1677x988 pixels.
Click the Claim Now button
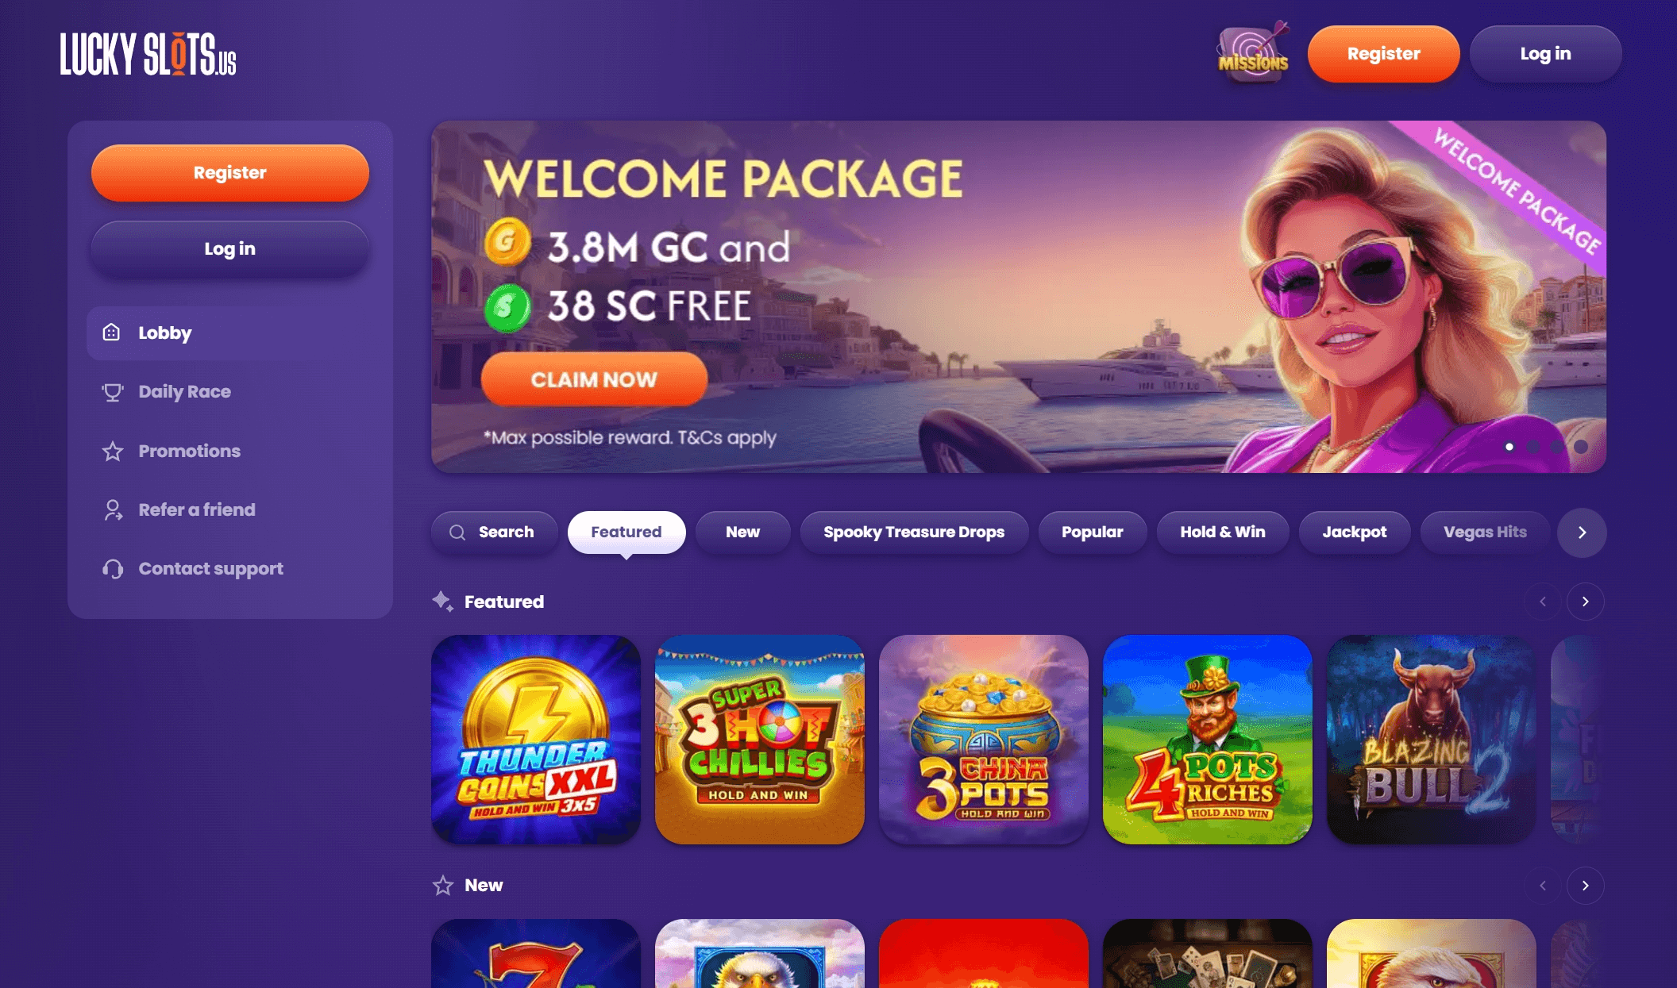[x=594, y=379]
